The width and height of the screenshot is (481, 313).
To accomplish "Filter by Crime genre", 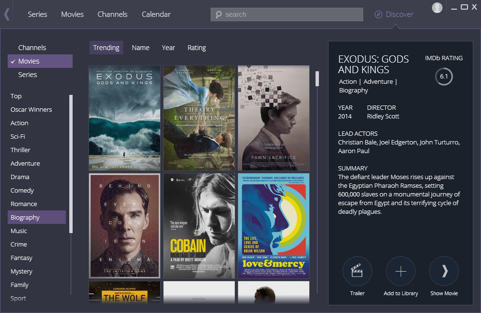I will click(19, 245).
